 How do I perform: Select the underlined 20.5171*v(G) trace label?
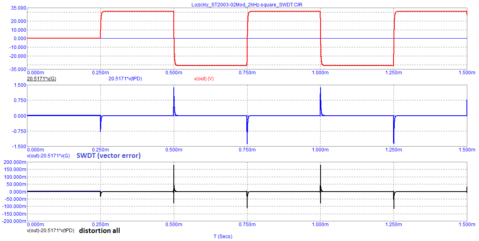42,79
